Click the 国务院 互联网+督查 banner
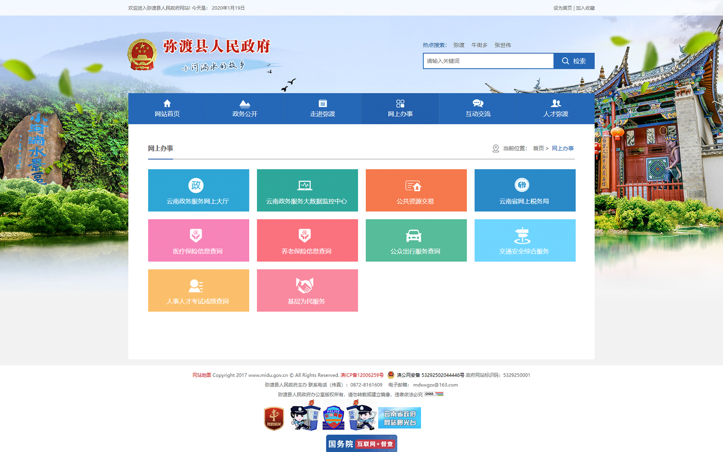723x452 pixels. [x=361, y=444]
